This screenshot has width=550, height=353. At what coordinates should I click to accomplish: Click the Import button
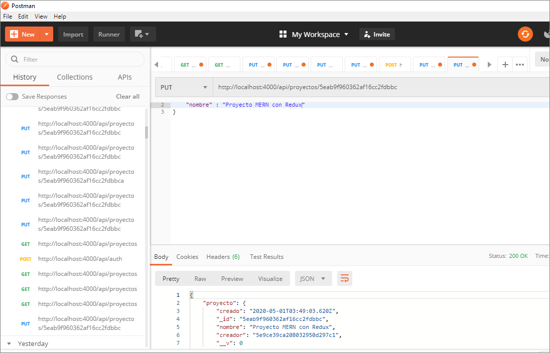click(x=73, y=34)
